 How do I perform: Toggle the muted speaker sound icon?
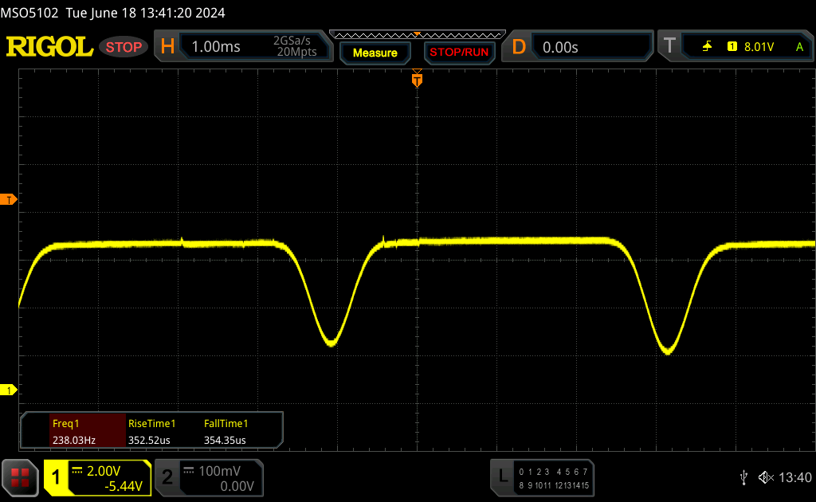[766, 477]
